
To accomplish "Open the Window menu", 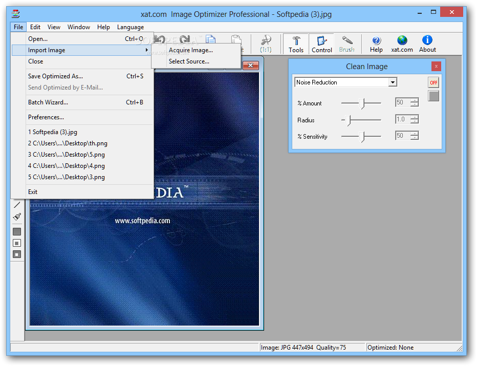I will point(78,27).
